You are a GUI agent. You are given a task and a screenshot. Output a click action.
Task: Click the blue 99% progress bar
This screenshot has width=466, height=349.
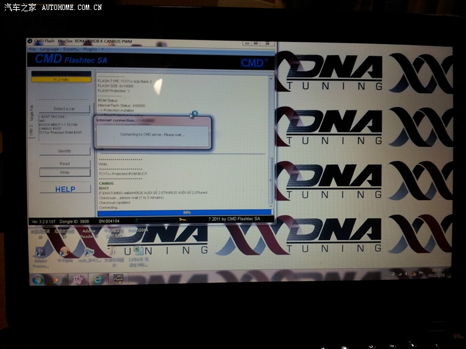[x=186, y=213]
